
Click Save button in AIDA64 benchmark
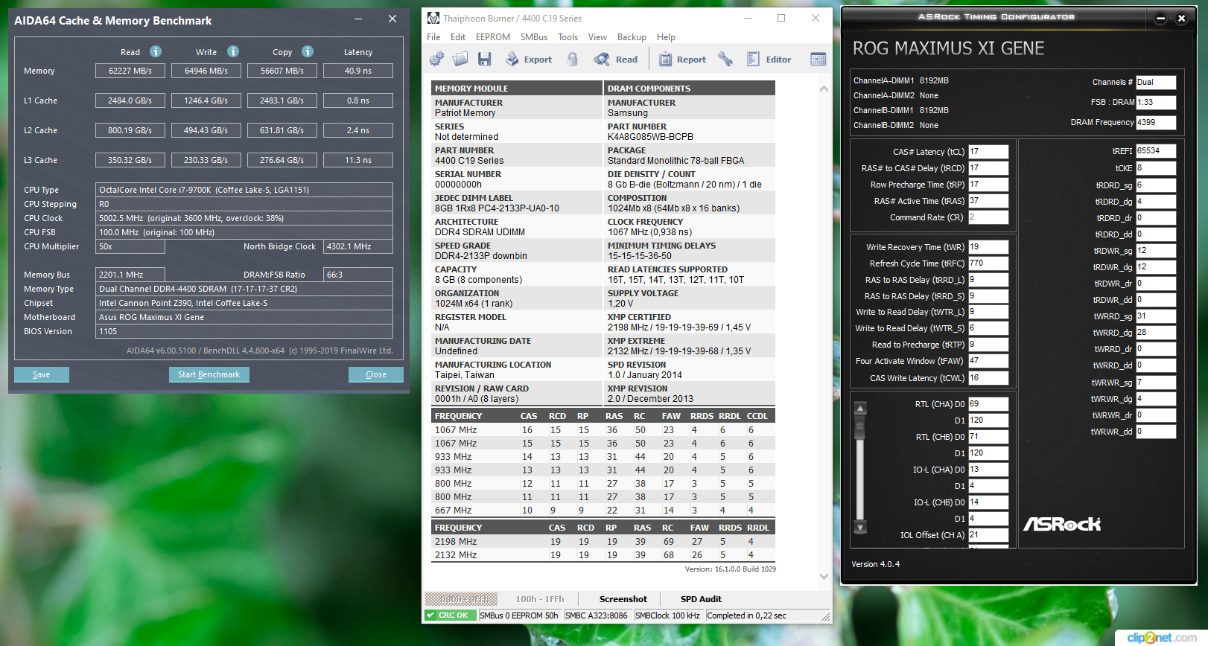click(x=42, y=374)
